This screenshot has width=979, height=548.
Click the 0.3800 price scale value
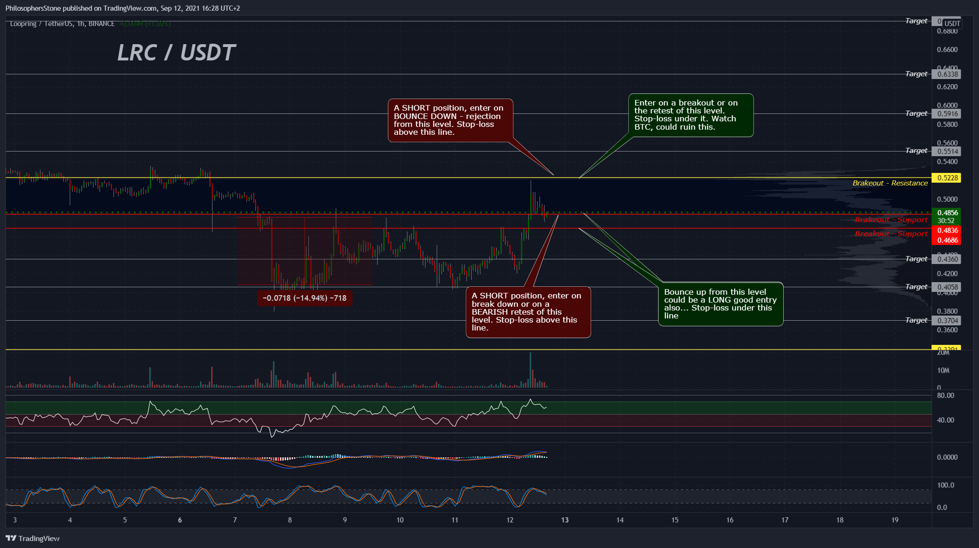(x=947, y=311)
